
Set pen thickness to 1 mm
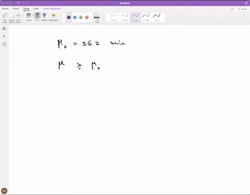[x=157, y=17]
